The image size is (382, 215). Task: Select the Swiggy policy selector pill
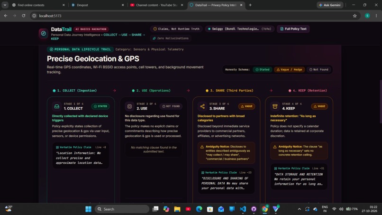240,29
